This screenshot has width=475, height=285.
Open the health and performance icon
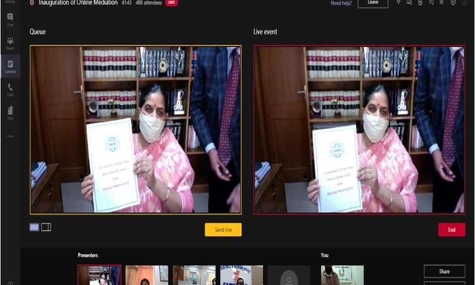(x=398, y=3)
